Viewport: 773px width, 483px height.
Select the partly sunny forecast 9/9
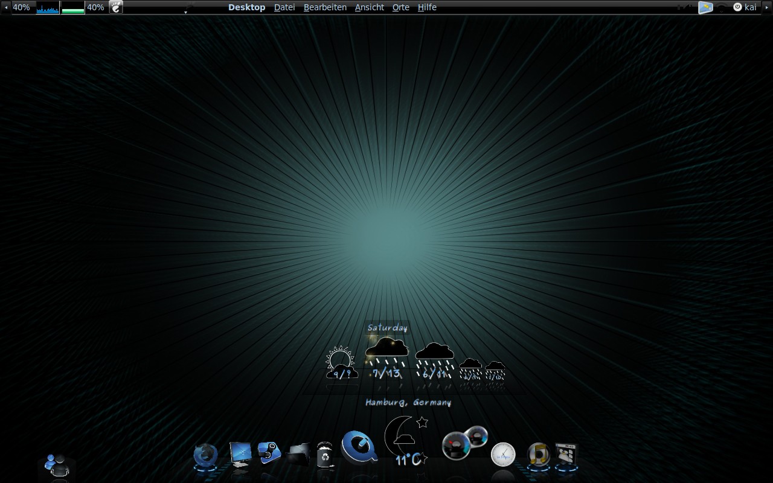(x=342, y=363)
